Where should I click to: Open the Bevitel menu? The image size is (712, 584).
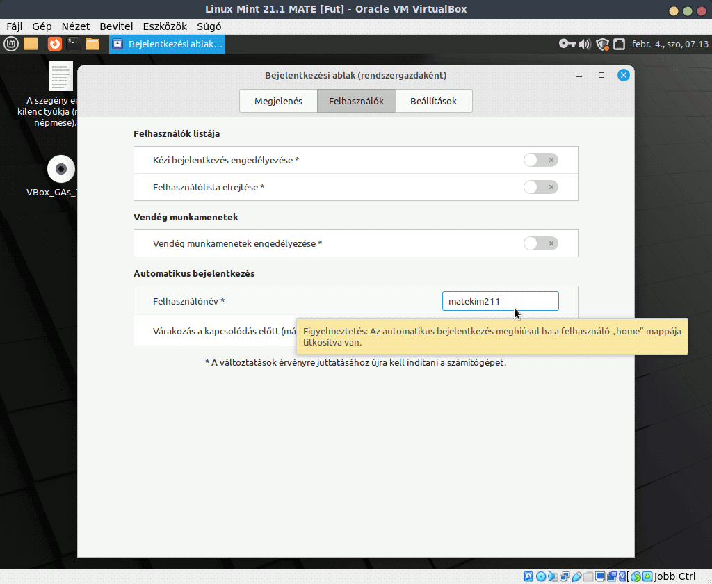pos(116,26)
